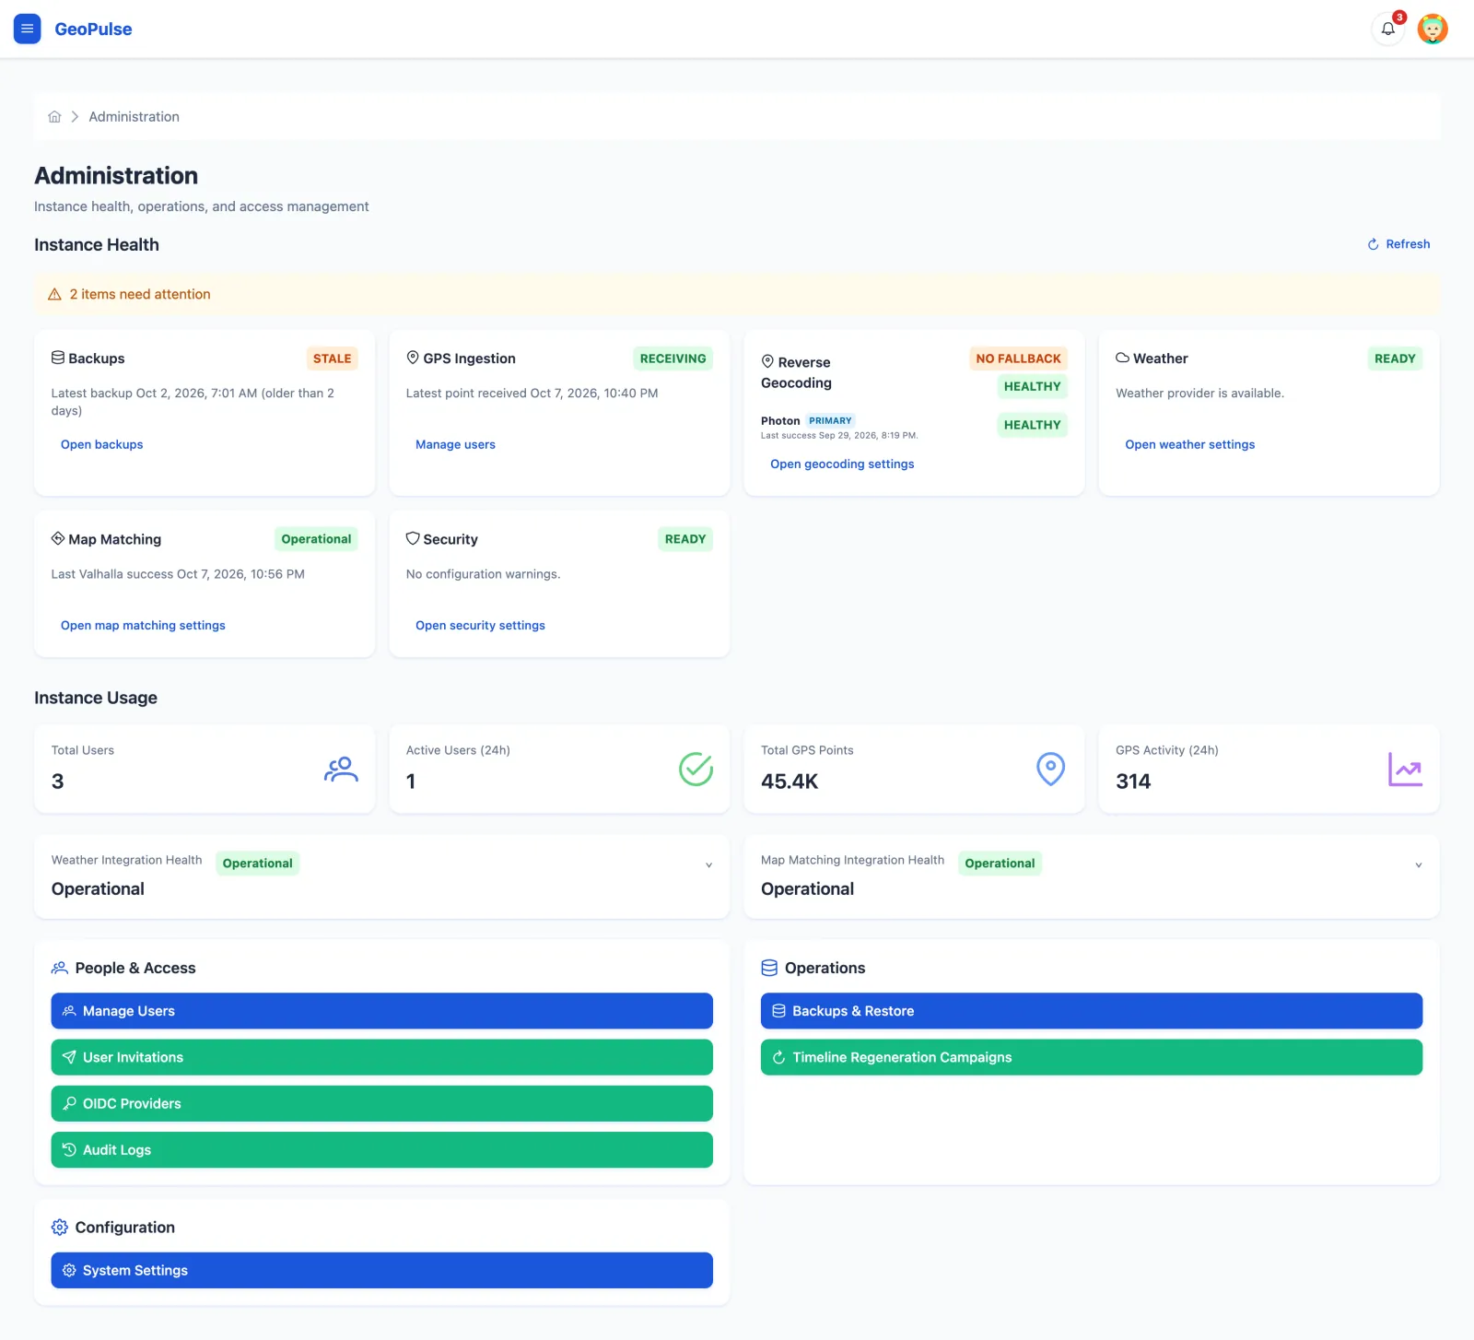Click the Manage Users button
The image size is (1474, 1340).
(381, 1011)
